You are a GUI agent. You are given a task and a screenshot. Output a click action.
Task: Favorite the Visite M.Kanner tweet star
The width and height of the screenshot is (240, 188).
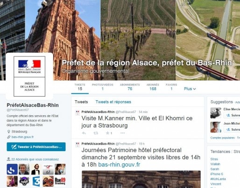[x=107, y=133]
